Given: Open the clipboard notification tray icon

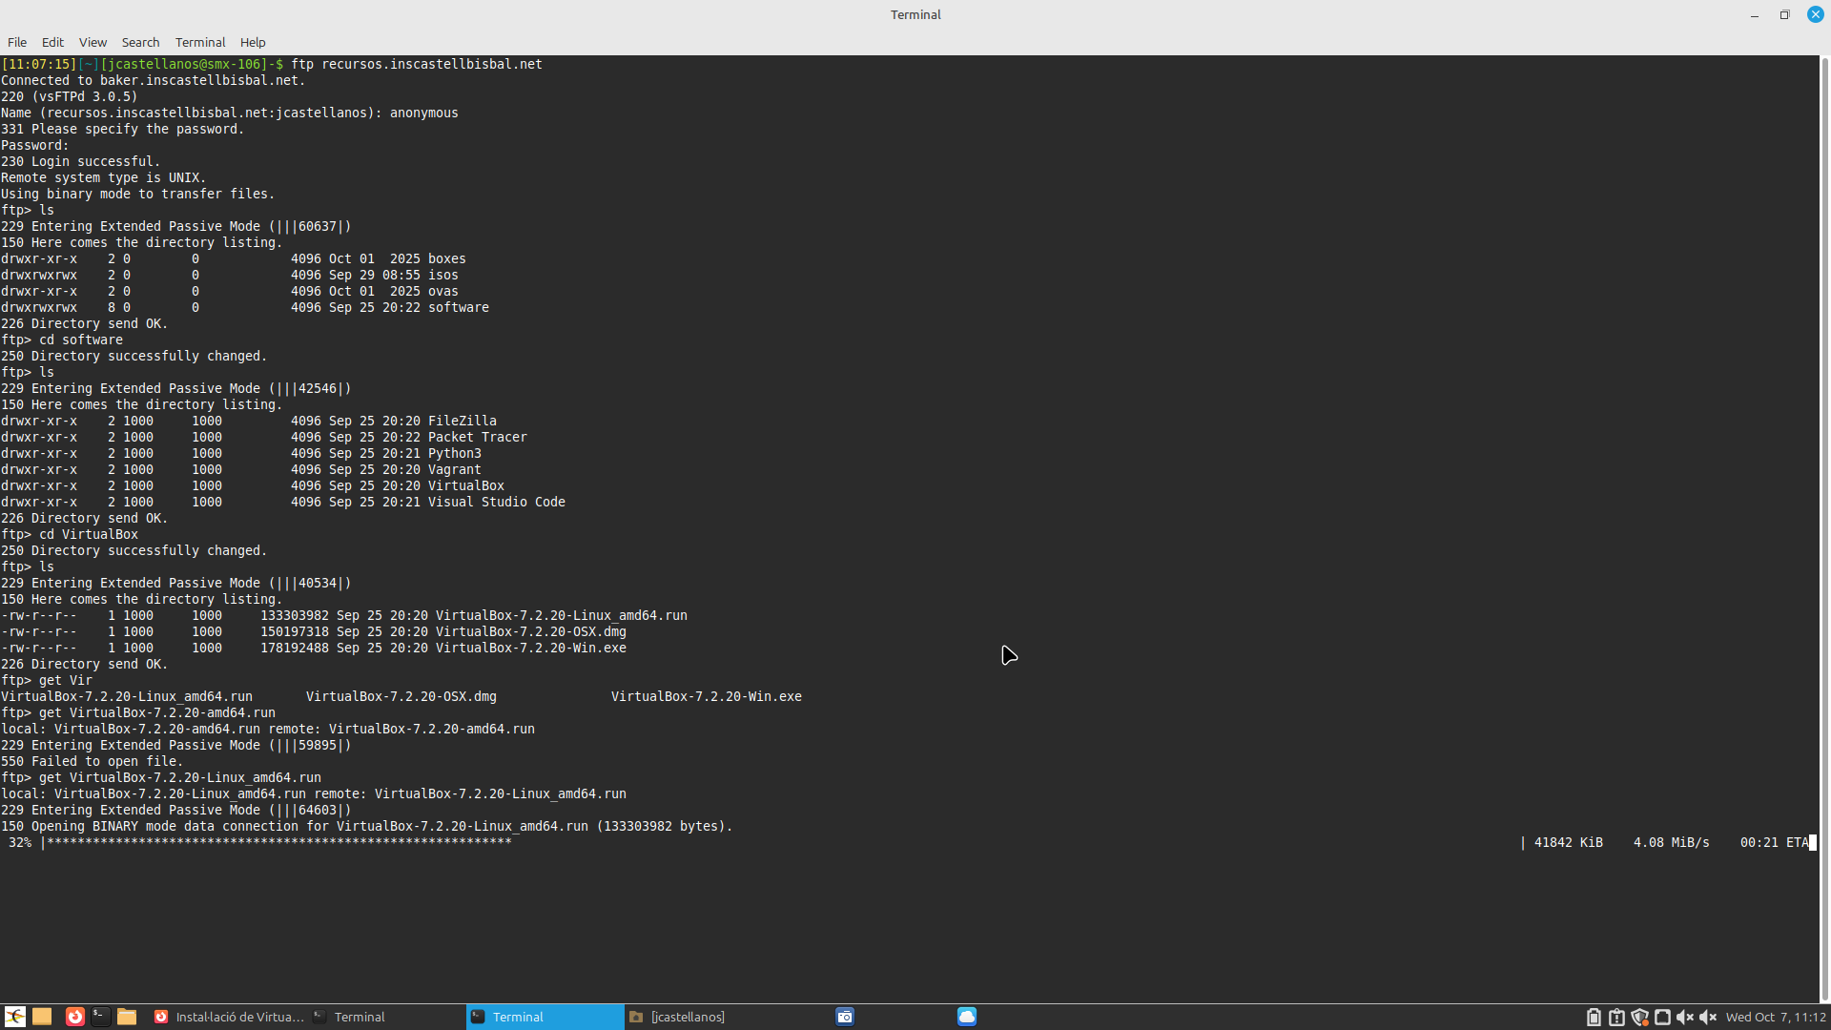Looking at the screenshot, I should (x=1616, y=1017).
